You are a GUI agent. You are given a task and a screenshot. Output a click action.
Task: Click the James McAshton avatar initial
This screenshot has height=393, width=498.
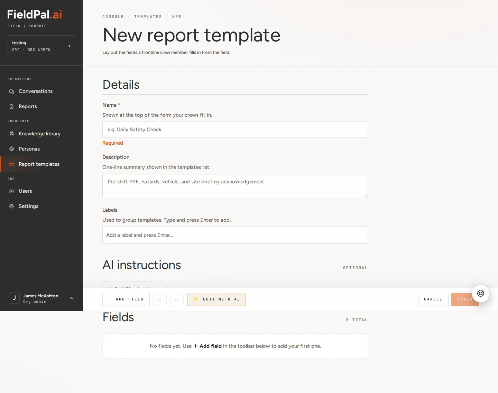click(14, 298)
